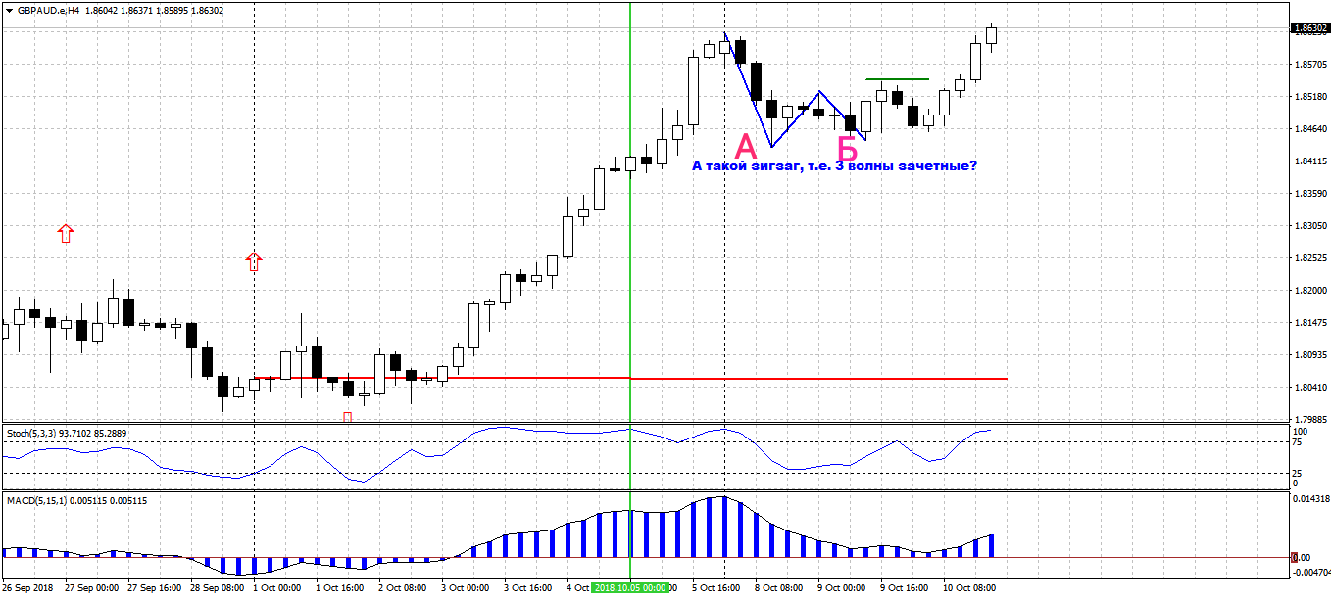This screenshot has height=599, width=1331.
Task: Select the small red rectangle marker below the candles
Action: click(x=347, y=417)
